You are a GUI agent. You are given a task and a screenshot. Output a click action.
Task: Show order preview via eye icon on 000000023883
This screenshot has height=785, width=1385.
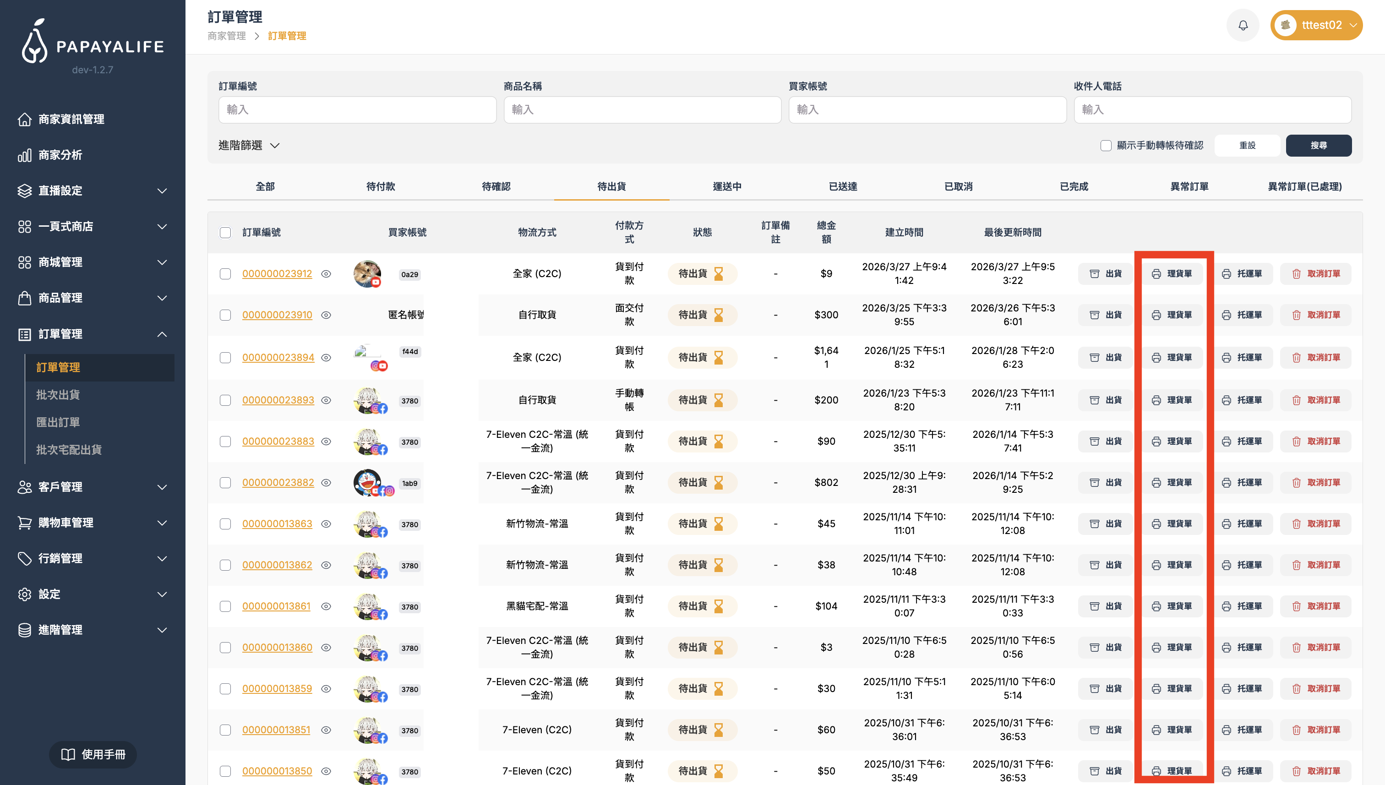point(326,441)
